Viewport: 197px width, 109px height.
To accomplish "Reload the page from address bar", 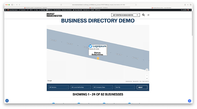I will (136, 5).
